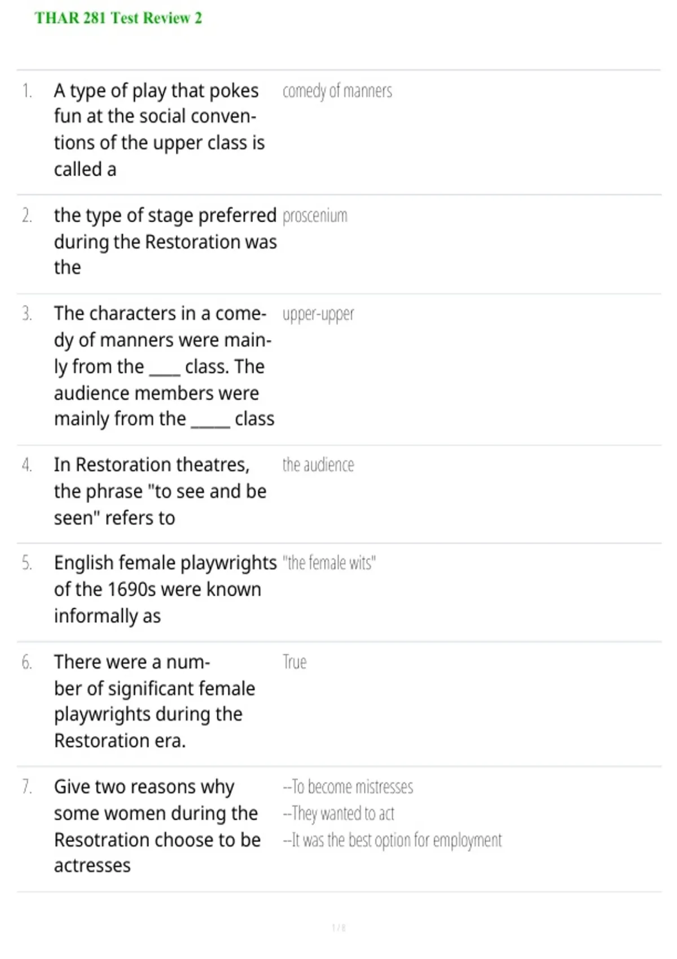677x959 pixels.
Task: Click the answer "the female wits"
Action: (x=329, y=563)
